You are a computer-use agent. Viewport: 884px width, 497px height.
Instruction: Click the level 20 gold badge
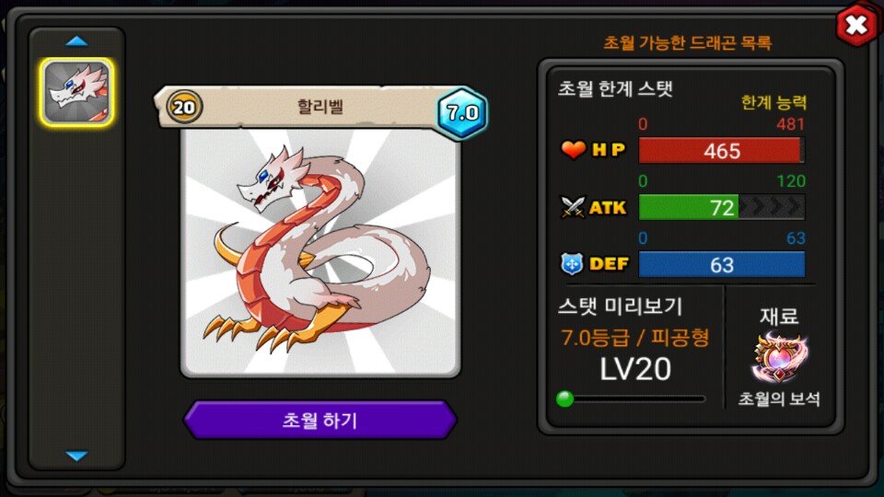pyautogui.click(x=184, y=107)
